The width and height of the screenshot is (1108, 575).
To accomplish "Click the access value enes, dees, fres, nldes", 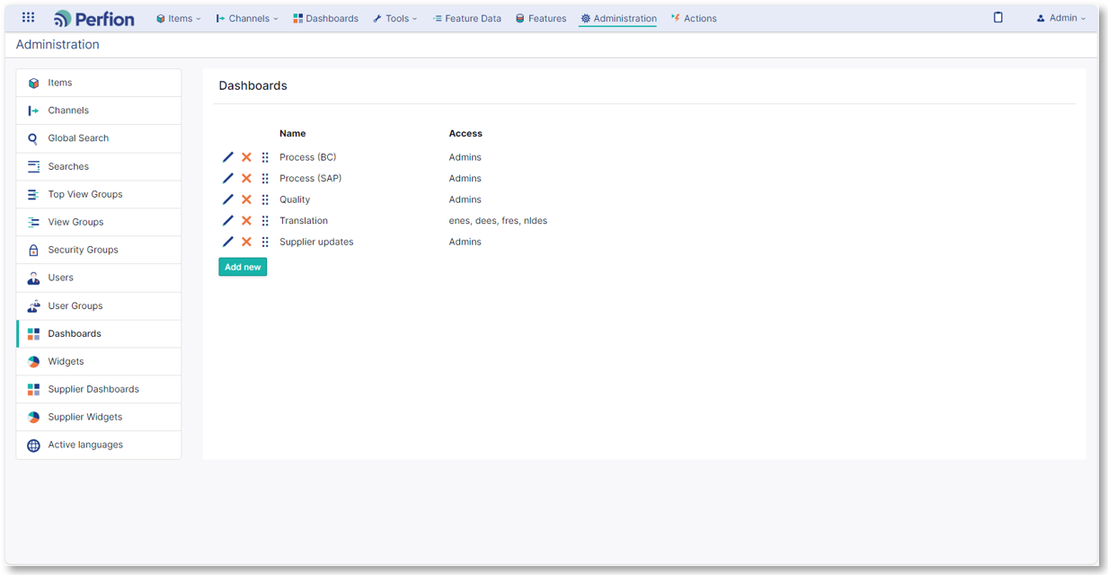I will [x=498, y=220].
